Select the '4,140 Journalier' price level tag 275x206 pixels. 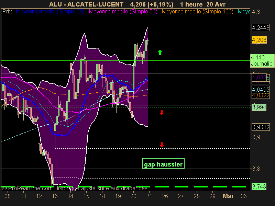pos(262,60)
